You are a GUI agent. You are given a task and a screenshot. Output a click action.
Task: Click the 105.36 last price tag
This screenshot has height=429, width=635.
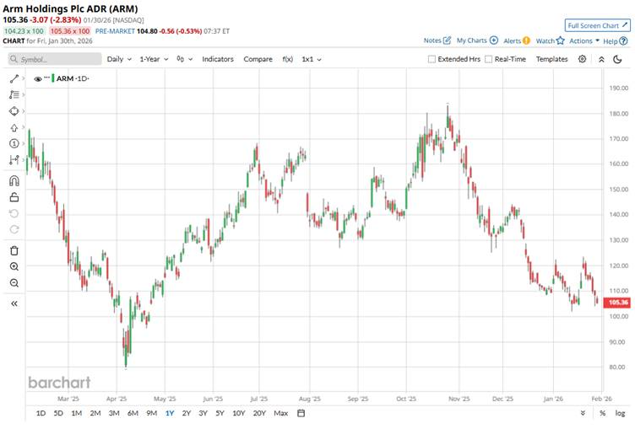point(616,303)
